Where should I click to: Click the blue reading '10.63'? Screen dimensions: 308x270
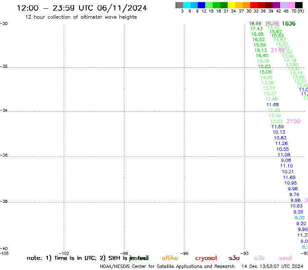pyautogui.click(x=296, y=206)
